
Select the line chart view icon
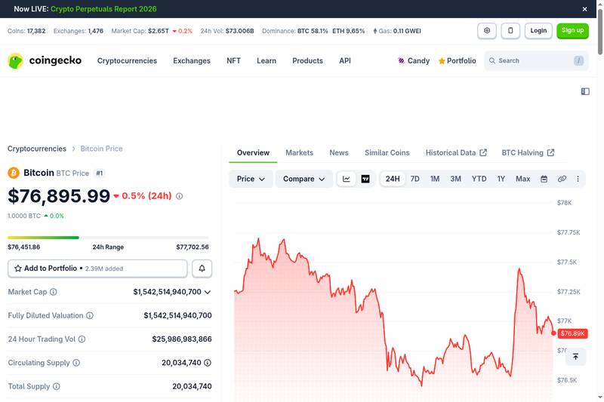[347, 179]
